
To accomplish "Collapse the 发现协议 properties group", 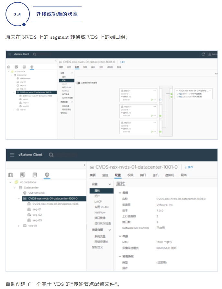I will [120, 256].
